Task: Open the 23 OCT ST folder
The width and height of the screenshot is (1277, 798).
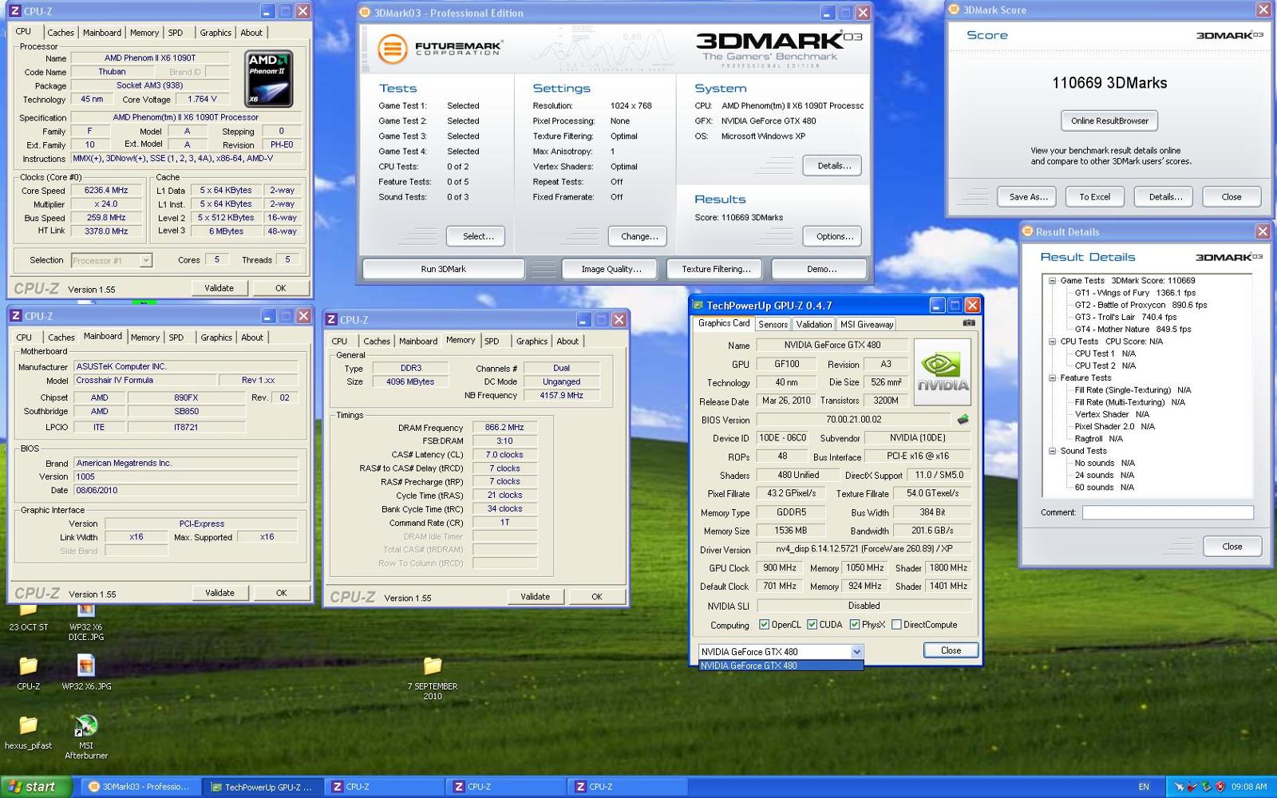Action: pos(29,618)
